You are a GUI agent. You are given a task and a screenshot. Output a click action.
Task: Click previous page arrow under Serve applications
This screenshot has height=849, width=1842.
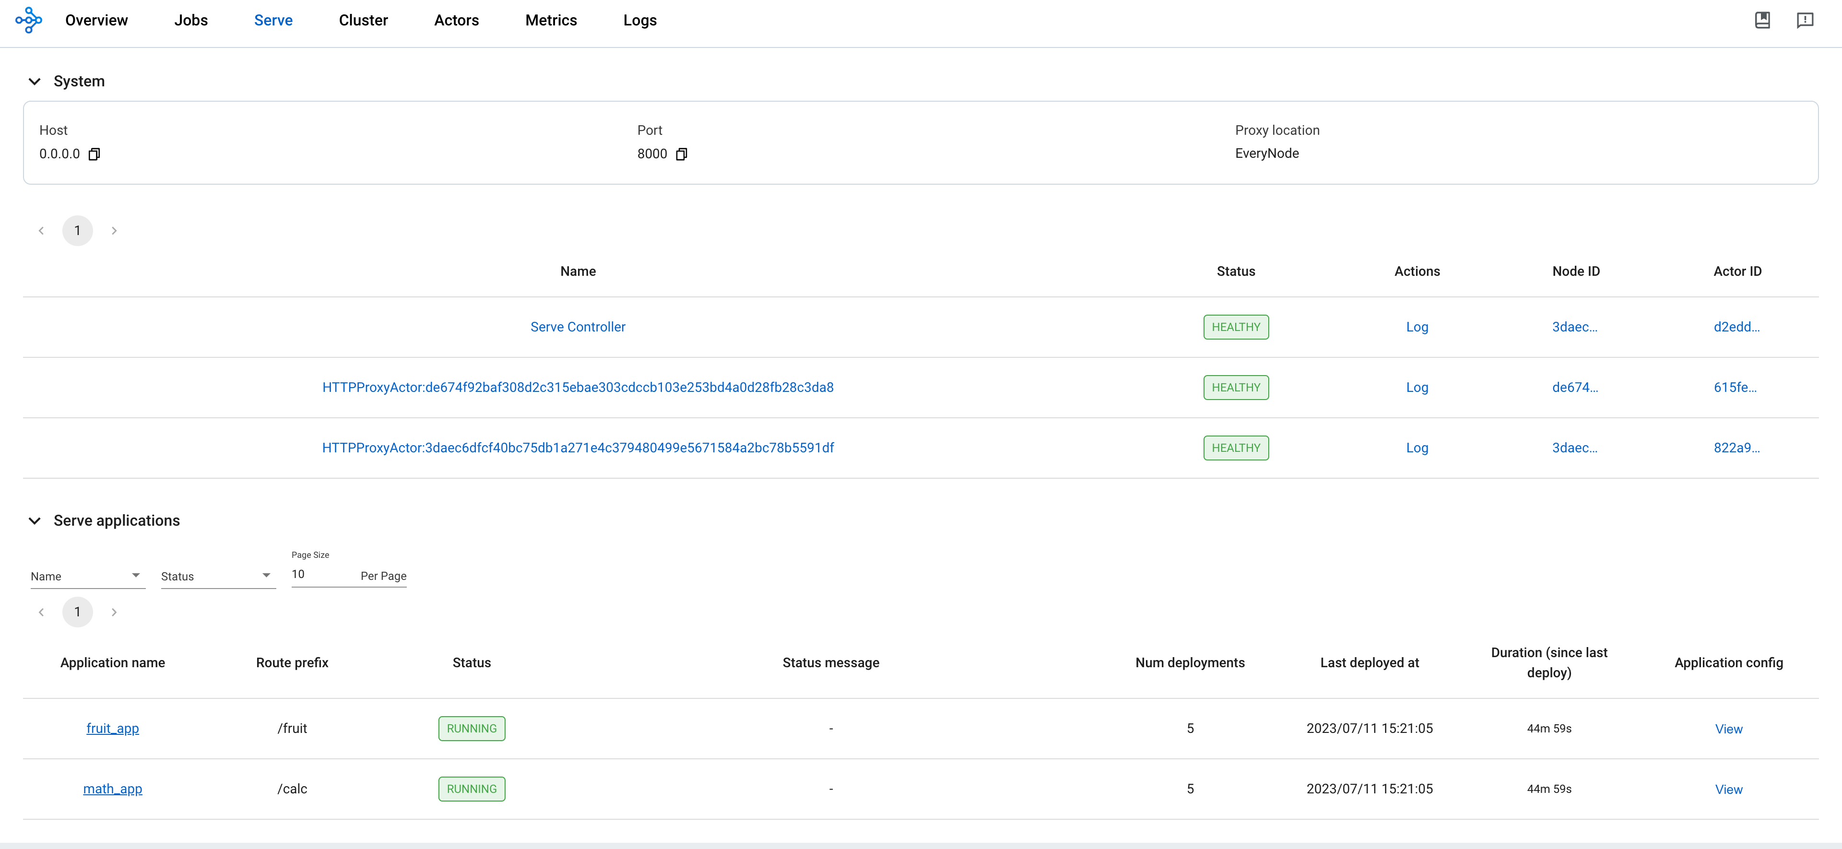coord(41,612)
